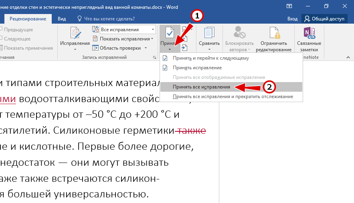The width and height of the screenshot is (354, 203).
Task: Expand the 'Сравнить' dropdown arrow
Action: coord(209,49)
